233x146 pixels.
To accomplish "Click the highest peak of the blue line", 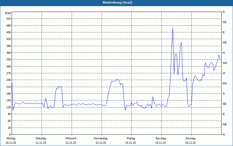I will coord(173,28).
